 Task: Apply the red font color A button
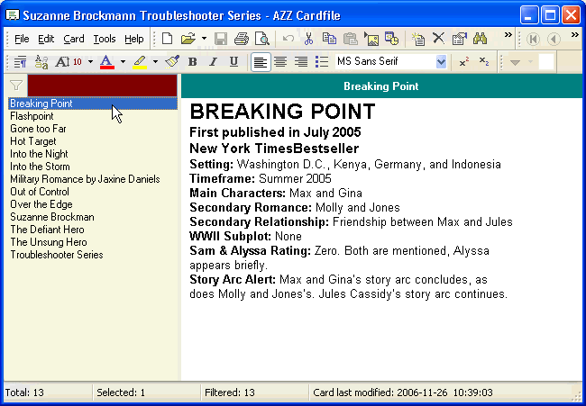(107, 62)
